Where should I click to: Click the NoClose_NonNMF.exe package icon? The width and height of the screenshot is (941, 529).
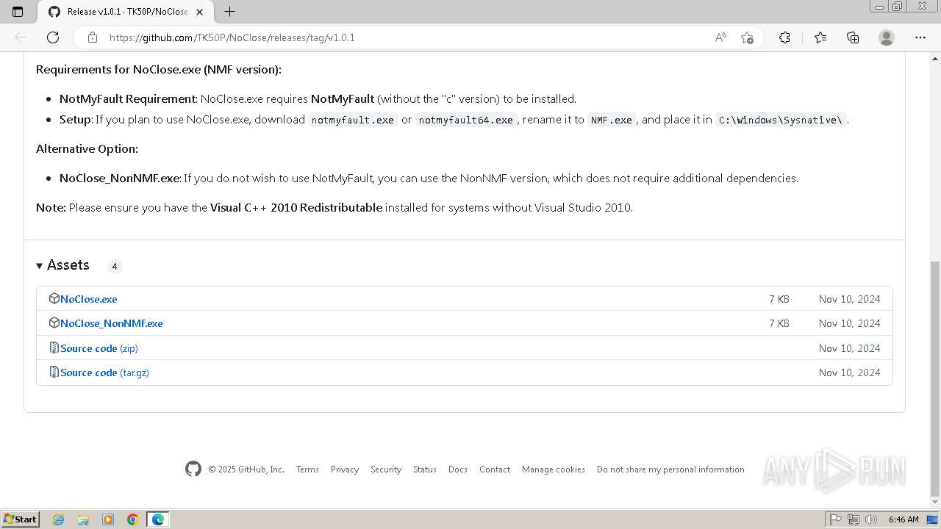(x=54, y=323)
